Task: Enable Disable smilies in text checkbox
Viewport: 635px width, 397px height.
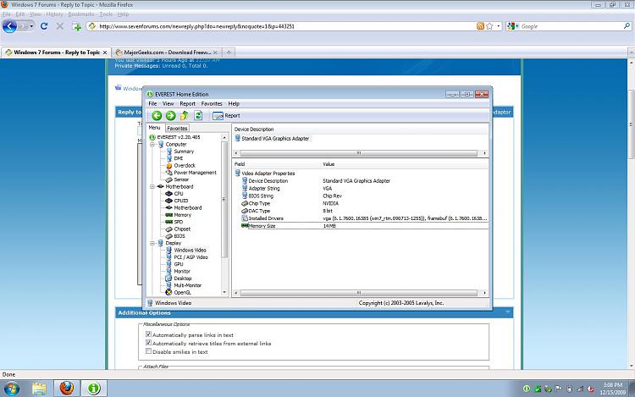Action: [x=149, y=351]
